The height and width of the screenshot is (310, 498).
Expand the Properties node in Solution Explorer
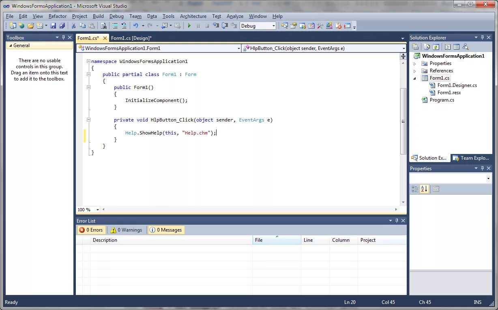coord(415,64)
